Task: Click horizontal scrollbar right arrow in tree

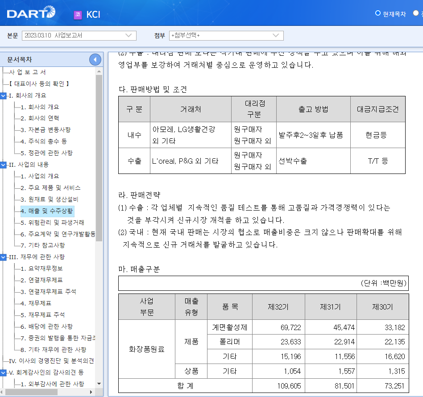Action: point(91,392)
